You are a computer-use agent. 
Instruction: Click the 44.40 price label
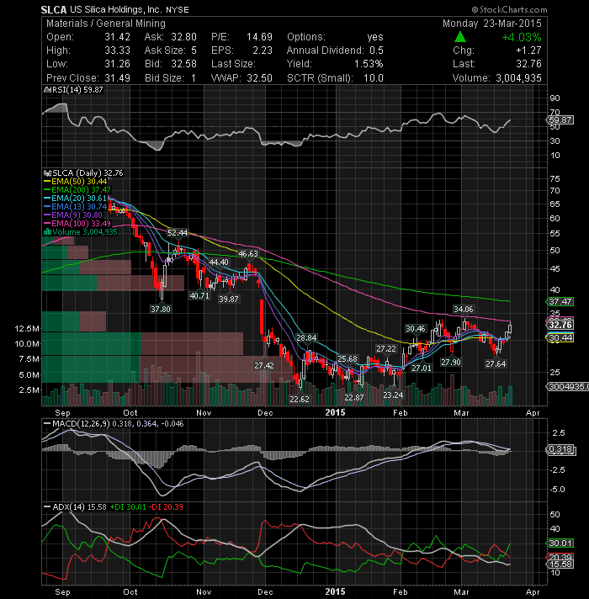coord(219,262)
